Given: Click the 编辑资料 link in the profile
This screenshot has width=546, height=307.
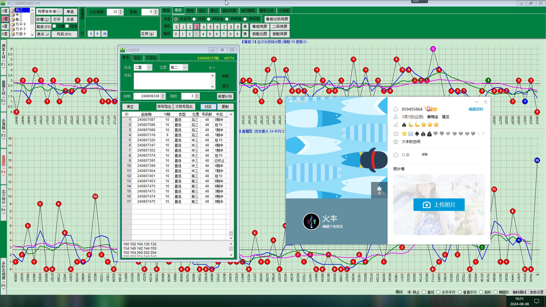Looking at the screenshot, I should tap(476, 109).
